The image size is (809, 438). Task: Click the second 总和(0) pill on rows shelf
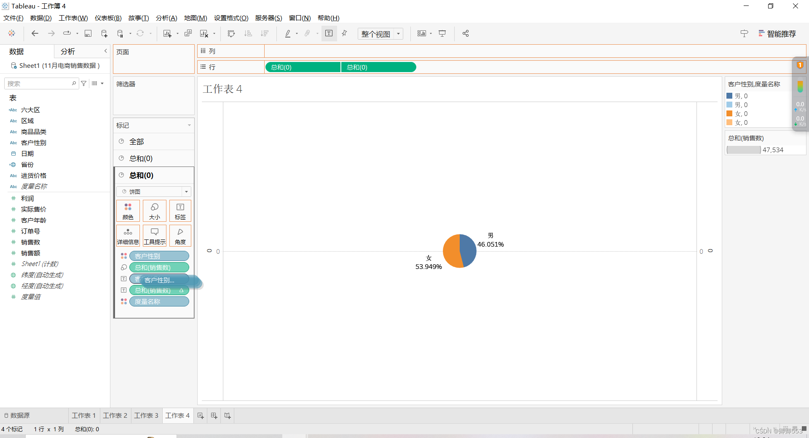pos(378,67)
